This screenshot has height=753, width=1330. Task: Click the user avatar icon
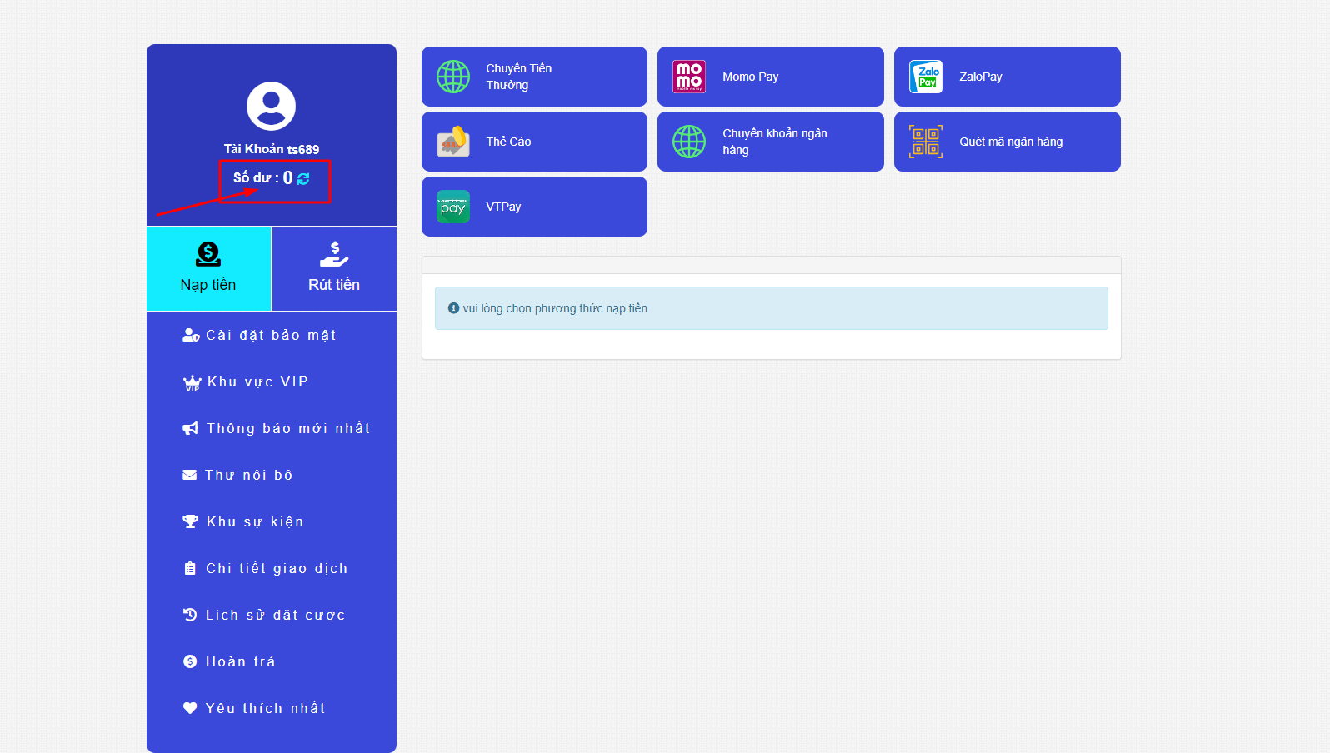[x=271, y=106]
